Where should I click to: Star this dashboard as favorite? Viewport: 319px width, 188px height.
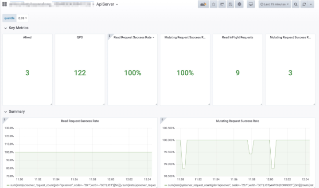tap(214, 4)
